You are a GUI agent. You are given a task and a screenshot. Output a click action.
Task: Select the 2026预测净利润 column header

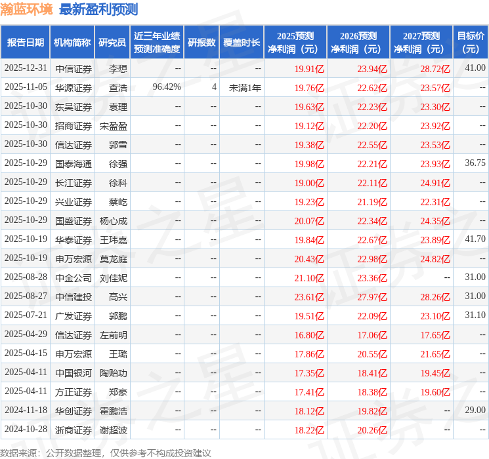coord(358,43)
